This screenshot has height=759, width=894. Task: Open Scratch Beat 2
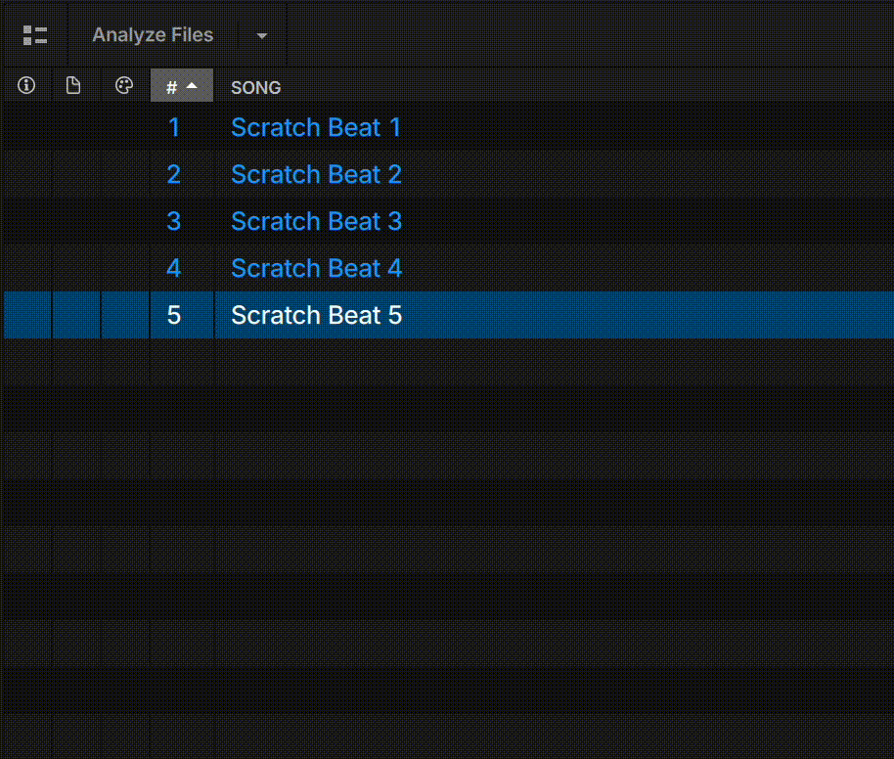(315, 174)
